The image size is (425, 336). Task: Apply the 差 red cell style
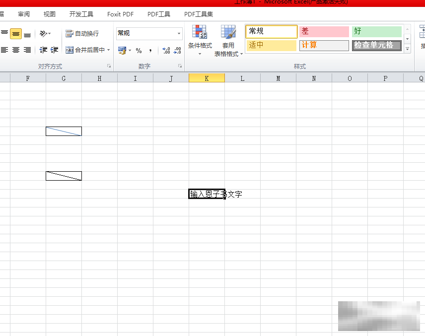pyautogui.click(x=324, y=31)
